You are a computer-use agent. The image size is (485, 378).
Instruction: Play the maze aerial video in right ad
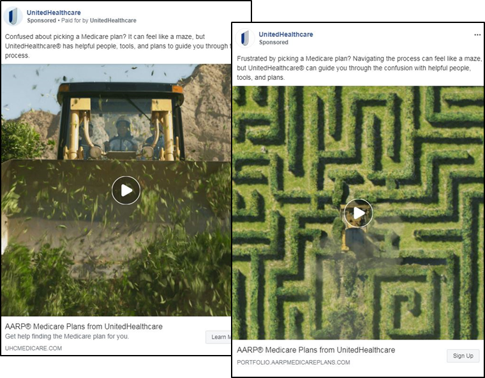pyautogui.click(x=358, y=213)
